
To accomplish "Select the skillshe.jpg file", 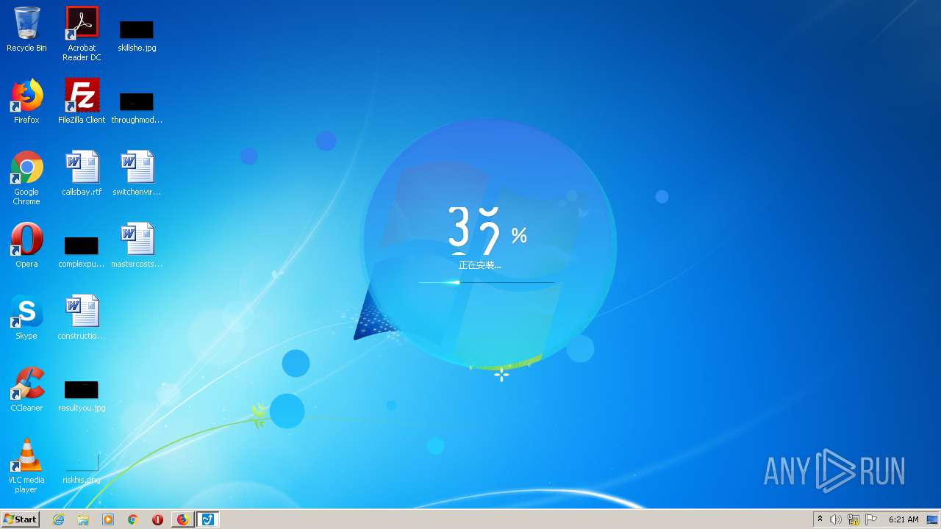I will point(137,35).
